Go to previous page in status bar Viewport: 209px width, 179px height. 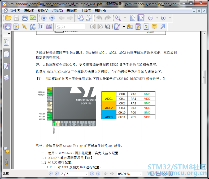(x=57, y=173)
